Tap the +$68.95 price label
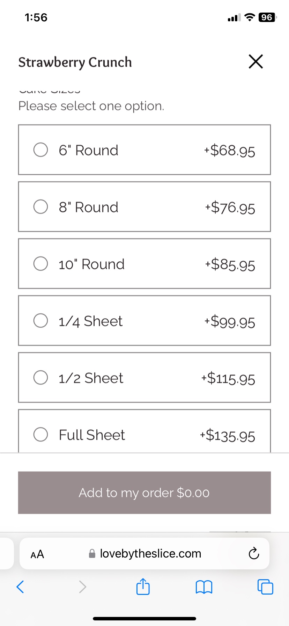 pos(230,151)
